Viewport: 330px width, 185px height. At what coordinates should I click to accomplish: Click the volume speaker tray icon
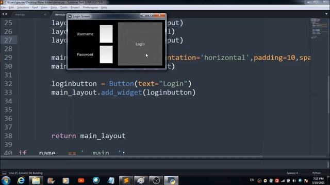[294, 180]
